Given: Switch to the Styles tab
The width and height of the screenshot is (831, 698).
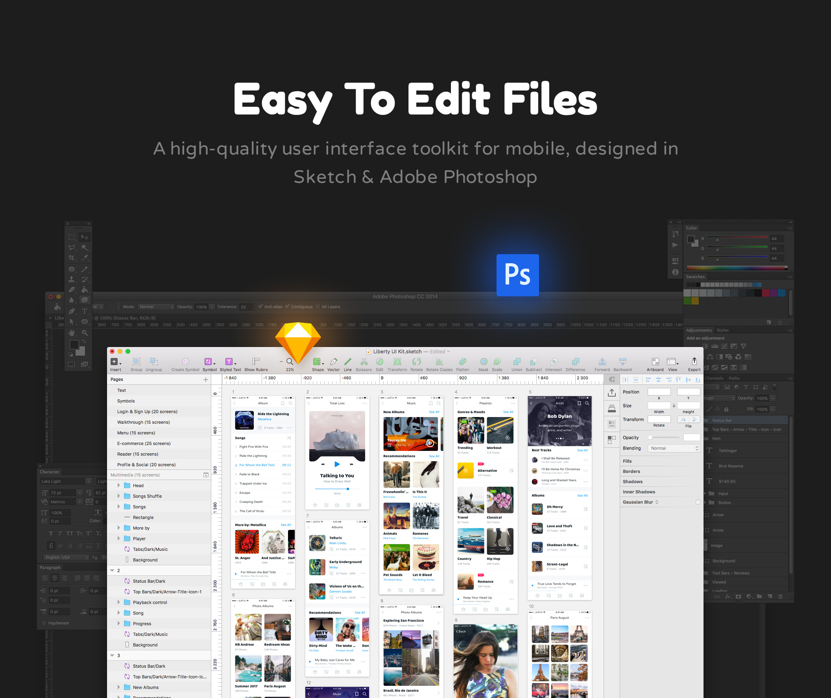Looking at the screenshot, I should click(722, 331).
